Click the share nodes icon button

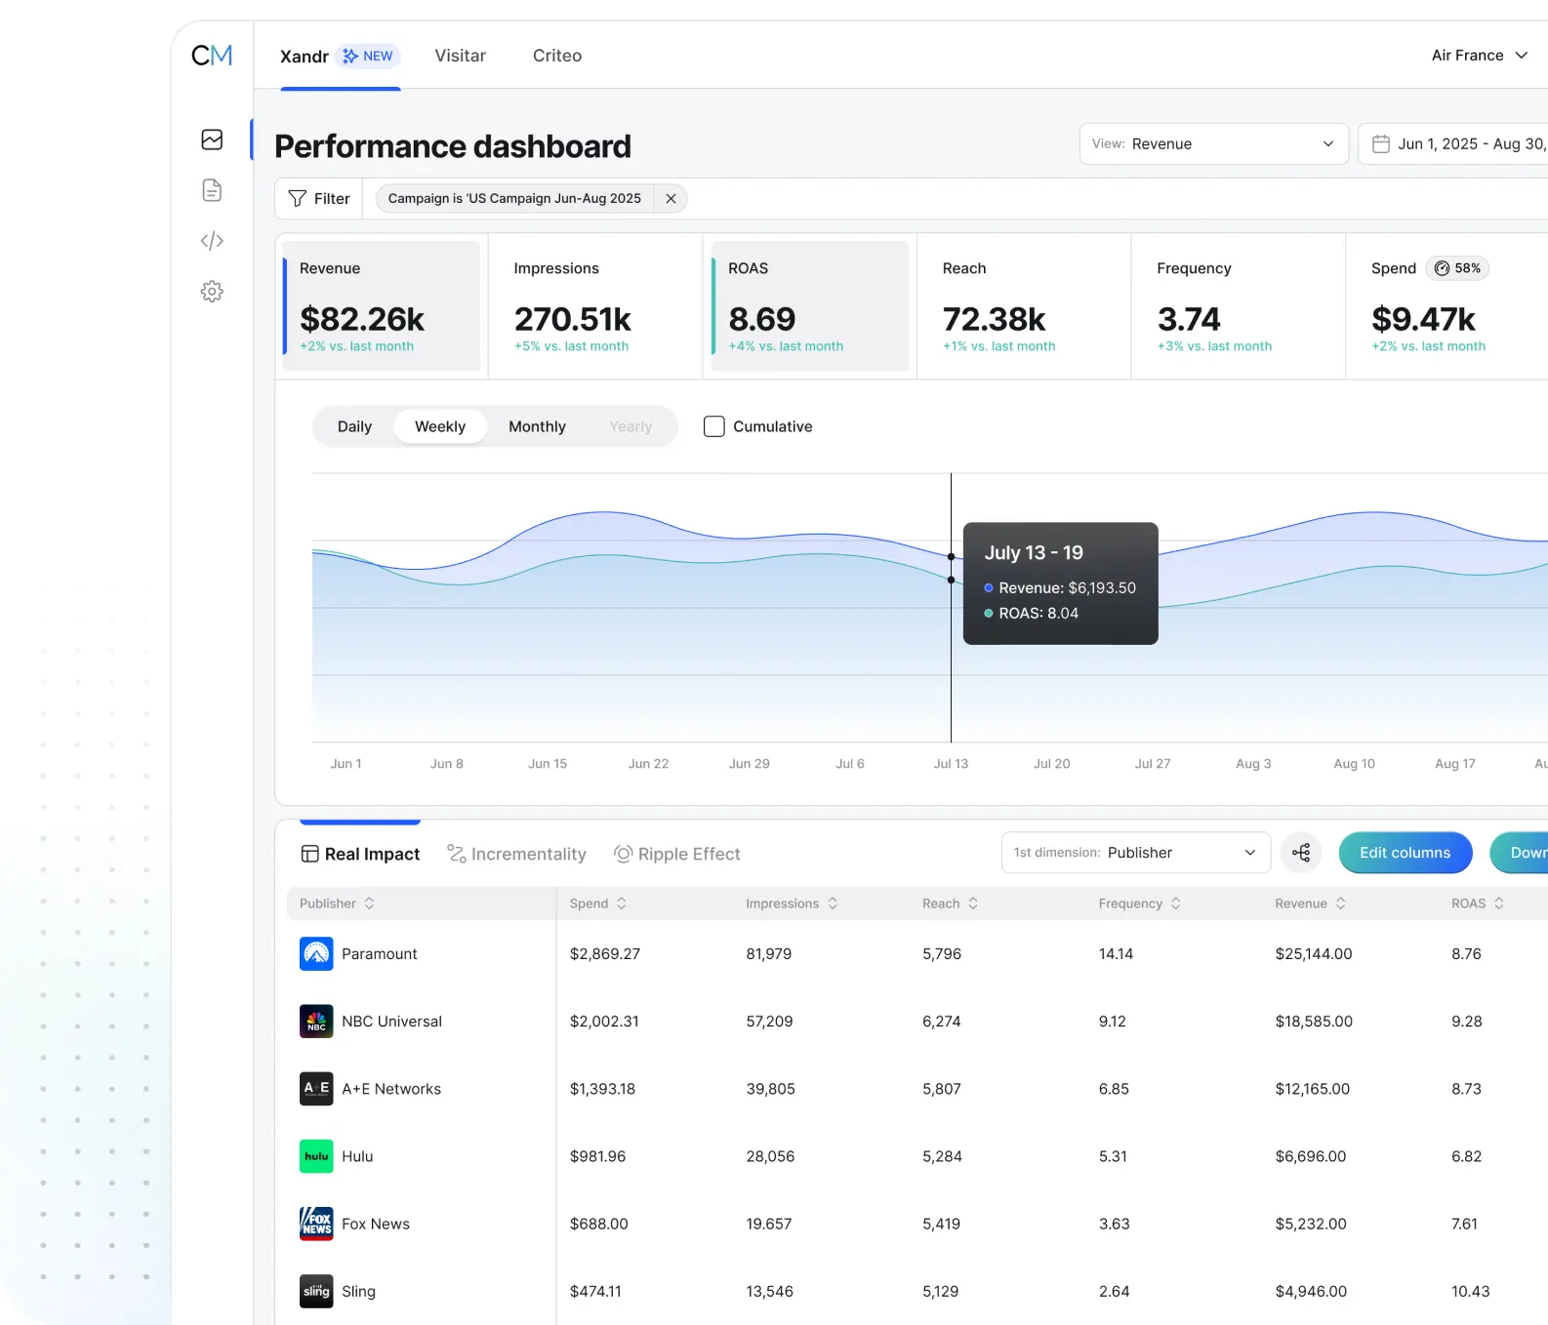(x=1301, y=853)
